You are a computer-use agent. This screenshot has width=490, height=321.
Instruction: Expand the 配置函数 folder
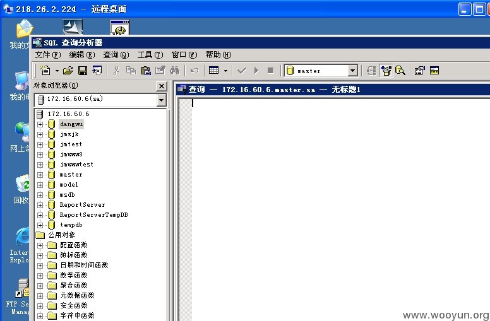[40, 245]
